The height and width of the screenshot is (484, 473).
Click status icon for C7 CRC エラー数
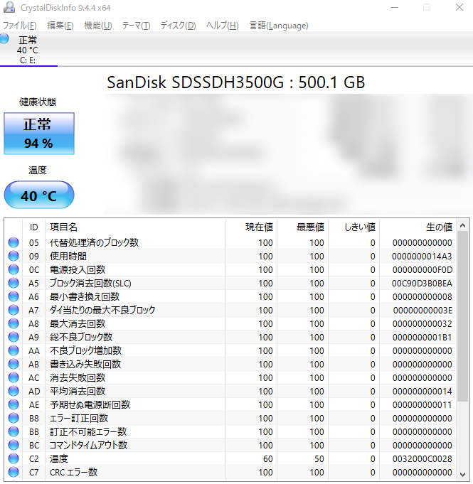click(x=14, y=472)
